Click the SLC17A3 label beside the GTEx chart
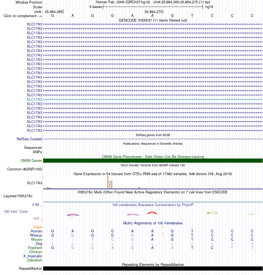Screen dimensions: 263x275 click(34, 183)
